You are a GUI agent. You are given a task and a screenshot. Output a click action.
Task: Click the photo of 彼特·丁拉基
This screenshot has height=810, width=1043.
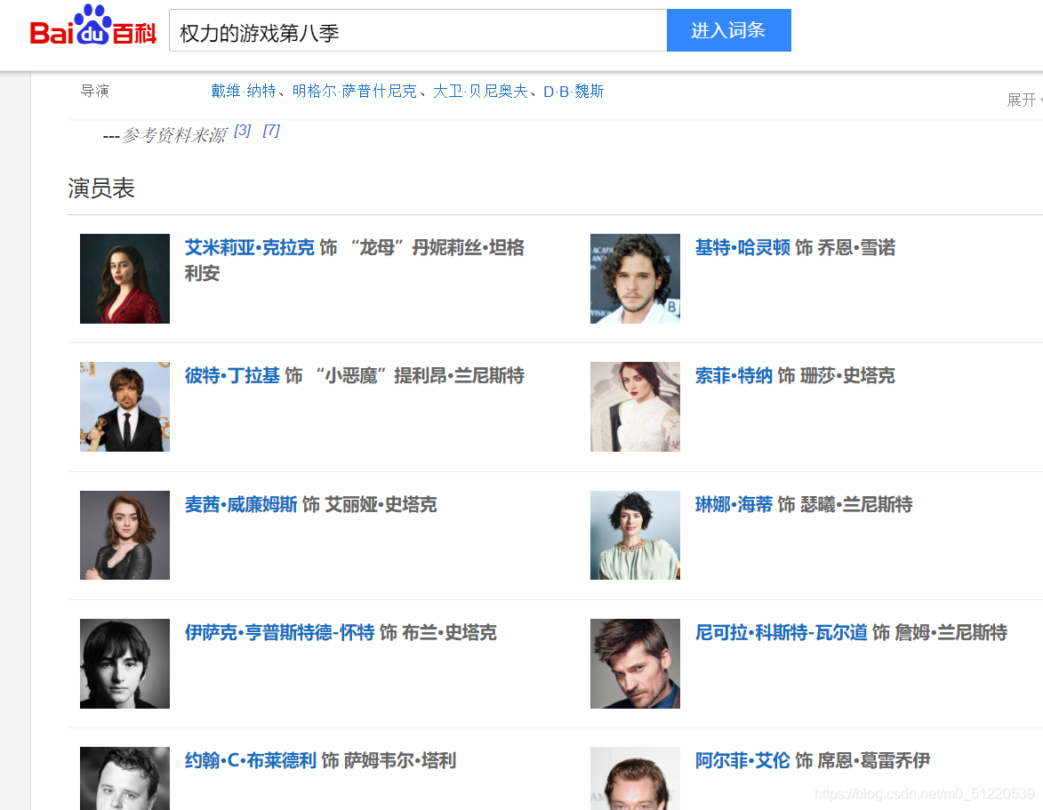click(x=124, y=407)
